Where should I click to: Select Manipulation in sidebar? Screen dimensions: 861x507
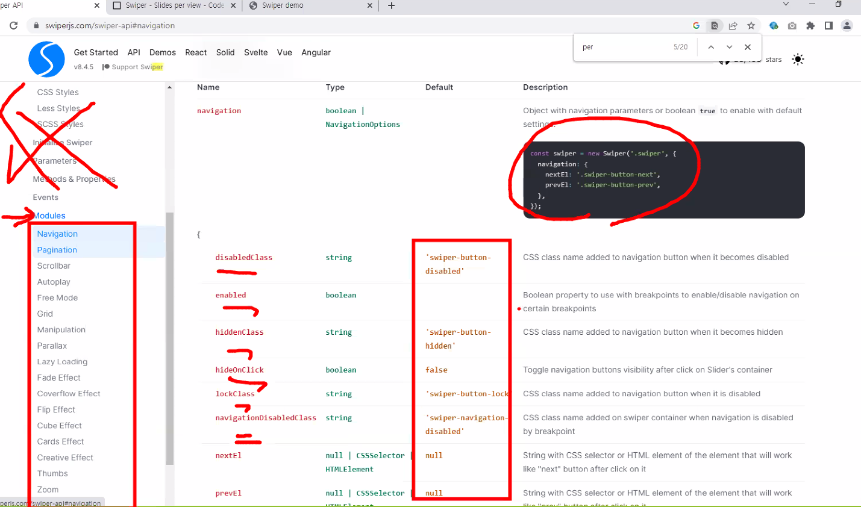pyautogui.click(x=61, y=329)
